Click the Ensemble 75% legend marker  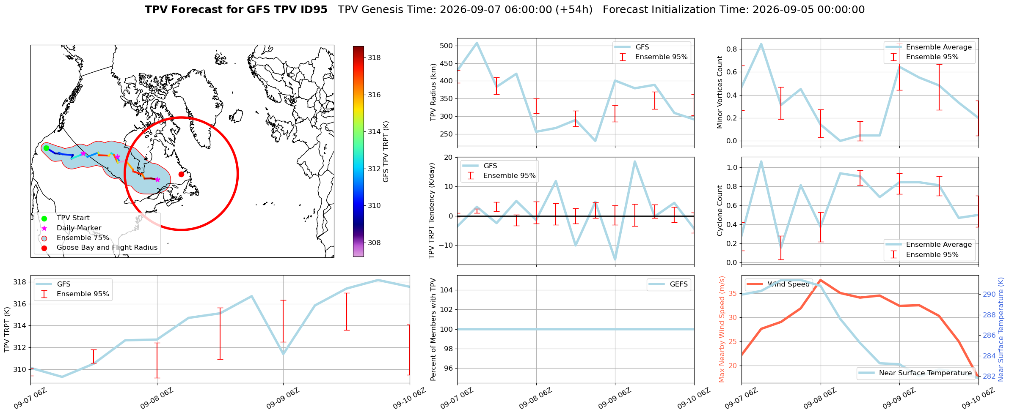44,238
